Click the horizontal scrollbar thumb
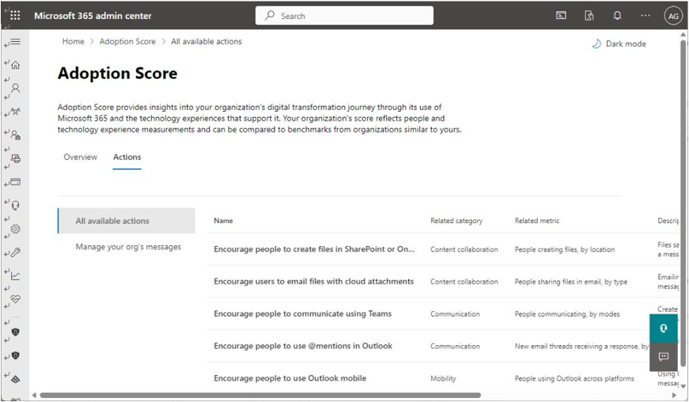The height and width of the screenshot is (402, 689). (x=260, y=396)
